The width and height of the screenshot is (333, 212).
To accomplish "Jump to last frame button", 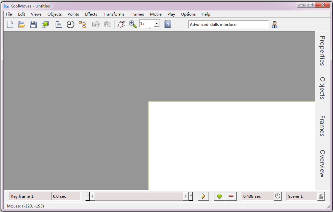I will pos(191,196).
